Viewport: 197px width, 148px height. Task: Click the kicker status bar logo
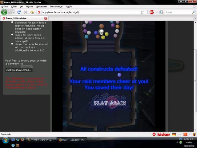pos(164,134)
